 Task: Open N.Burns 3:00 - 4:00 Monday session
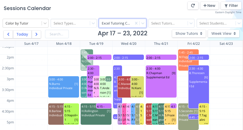(64, 87)
